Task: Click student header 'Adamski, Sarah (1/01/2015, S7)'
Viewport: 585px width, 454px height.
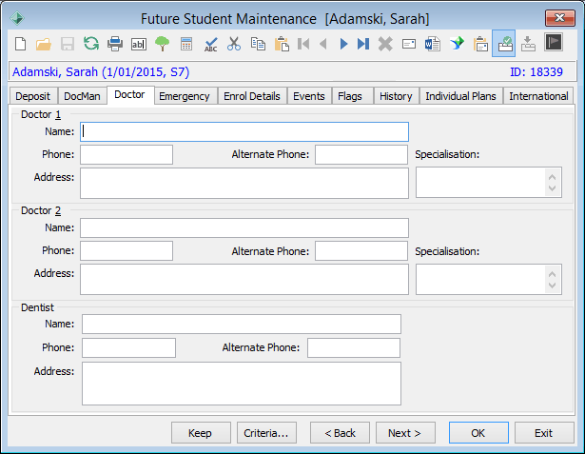Action: click(x=101, y=71)
